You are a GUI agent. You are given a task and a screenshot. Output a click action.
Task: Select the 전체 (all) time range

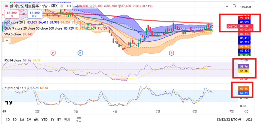click(67, 119)
